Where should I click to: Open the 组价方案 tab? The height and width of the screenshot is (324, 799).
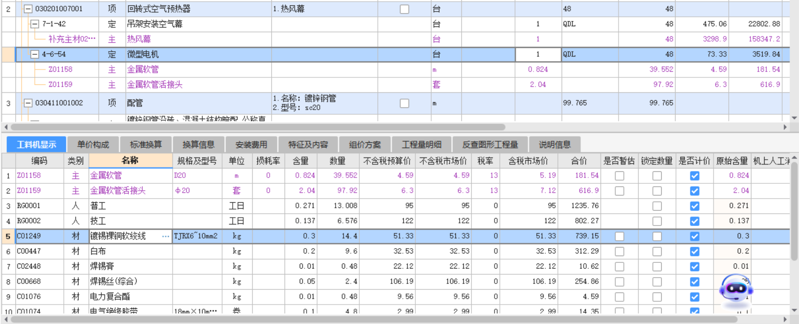(365, 144)
